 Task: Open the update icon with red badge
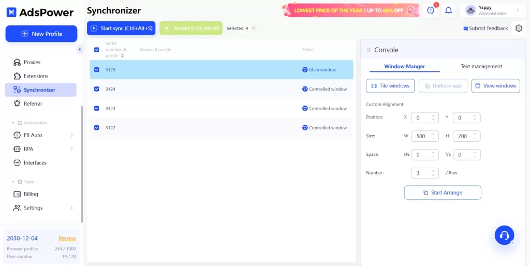(x=431, y=10)
